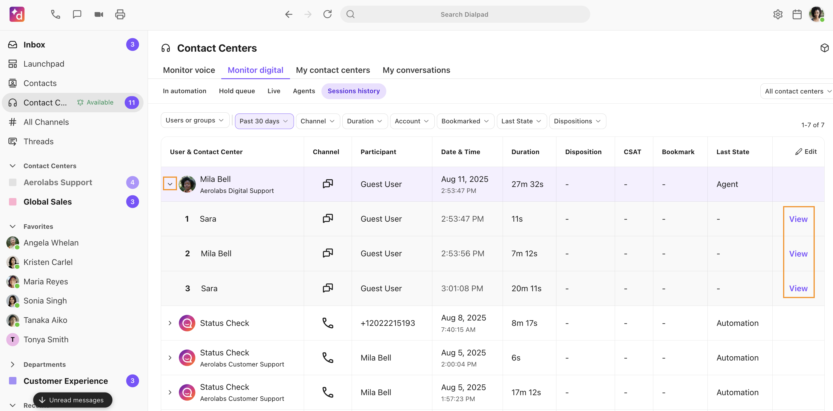
Task: Open Sonia Singh favorite contact
Action: click(73, 301)
